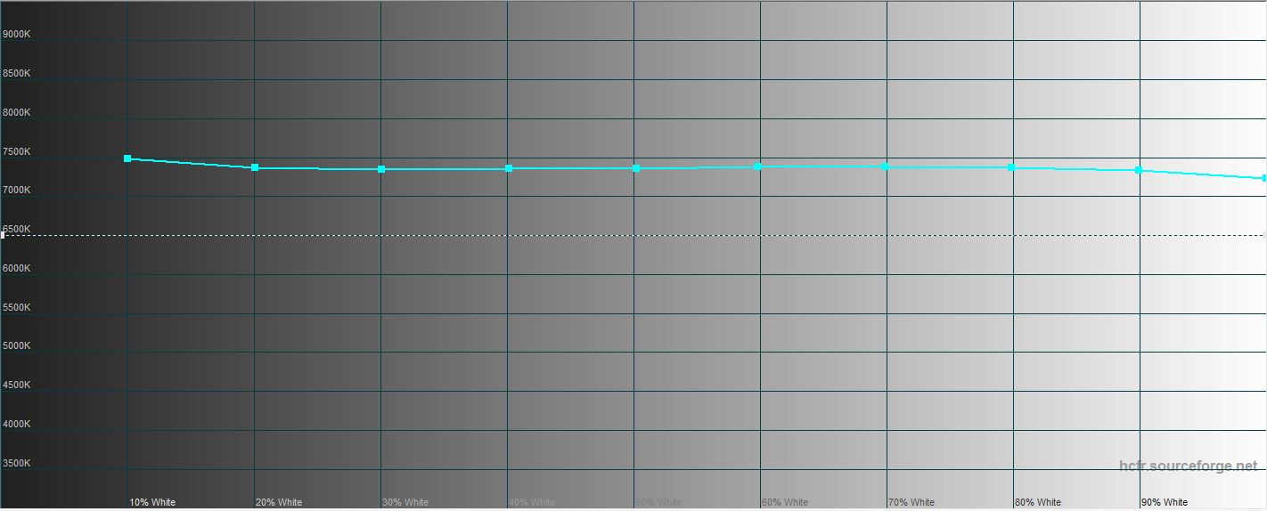Click the cyan marker at 30% White

(381, 169)
